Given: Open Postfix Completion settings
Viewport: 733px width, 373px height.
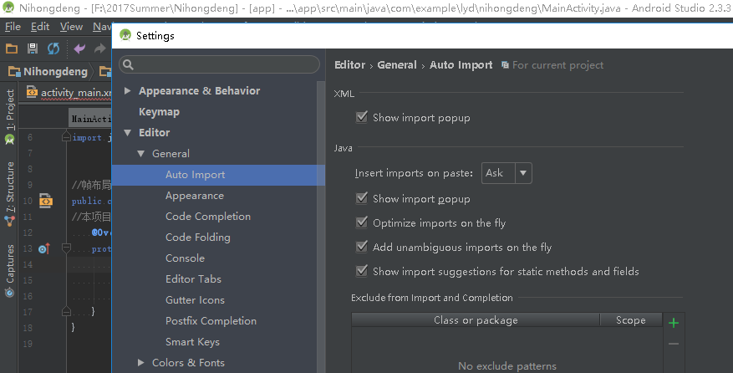Looking at the screenshot, I should point(211,321).
